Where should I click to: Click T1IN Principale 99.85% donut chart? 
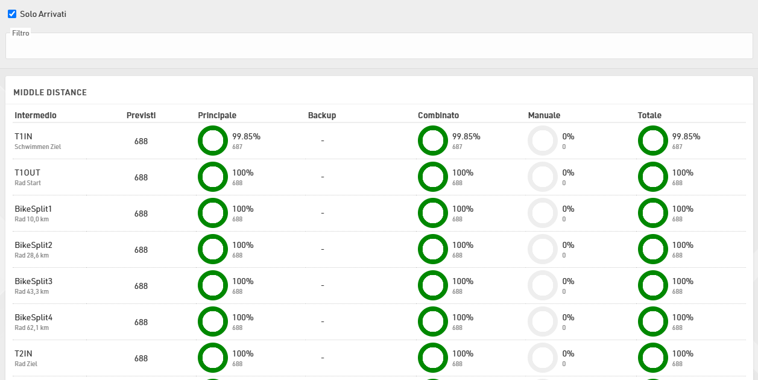point(213,141)
